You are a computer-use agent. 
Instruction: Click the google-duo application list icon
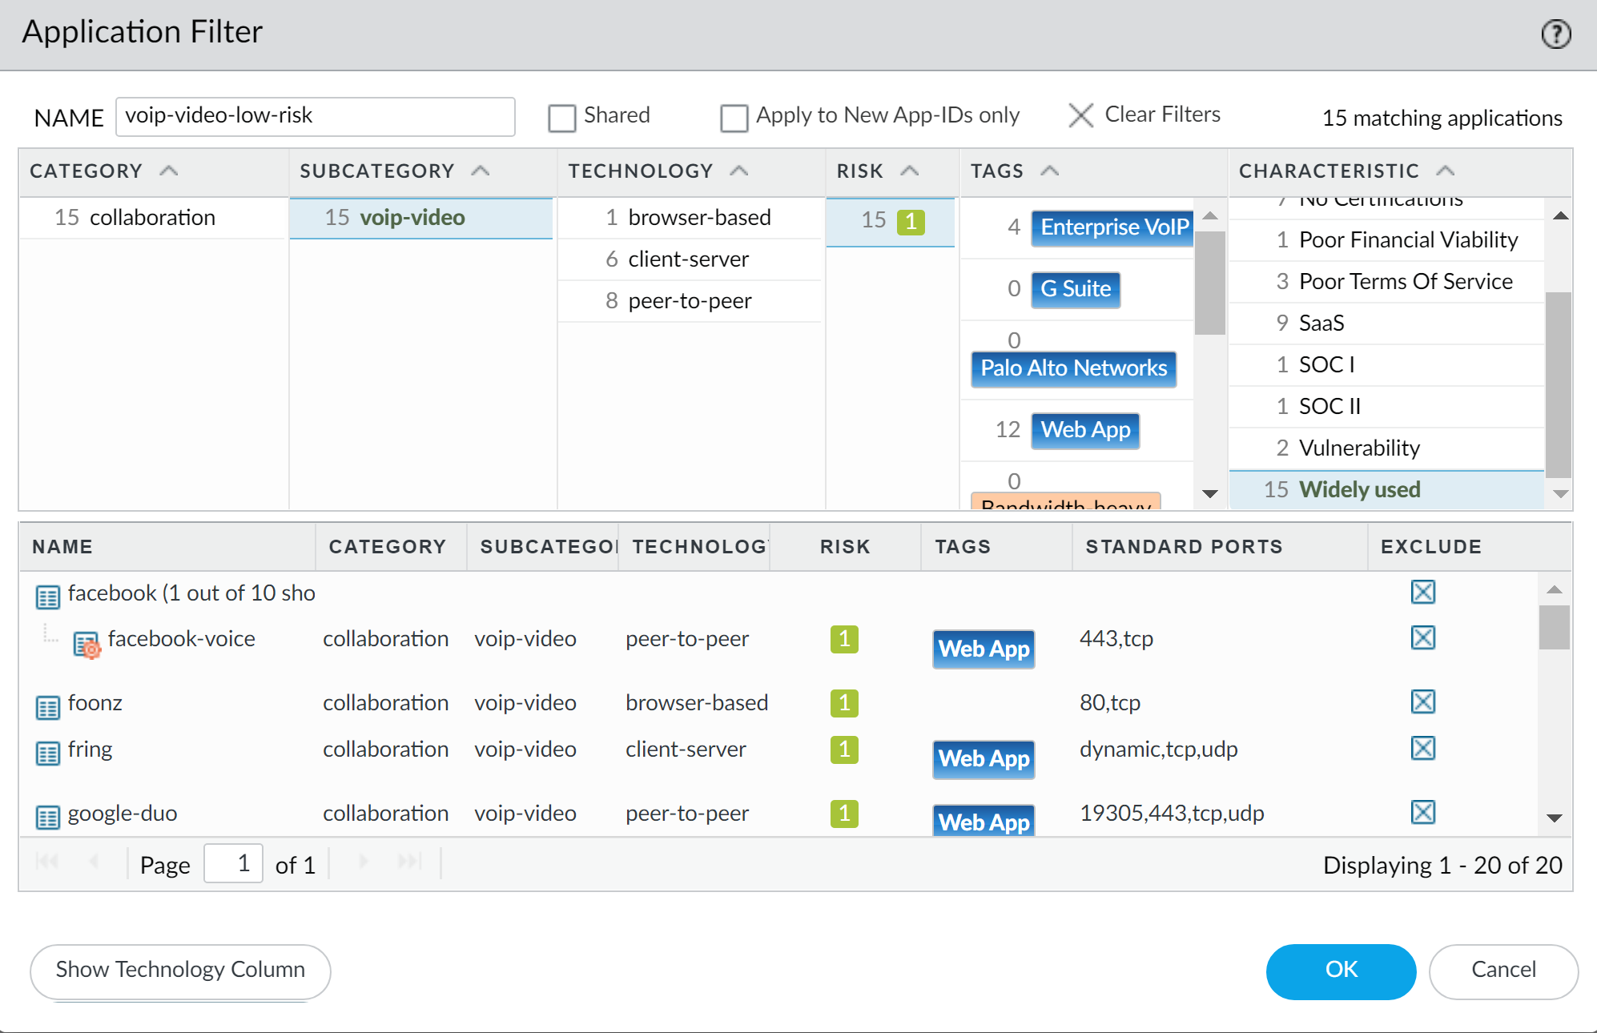pos(48,817)
